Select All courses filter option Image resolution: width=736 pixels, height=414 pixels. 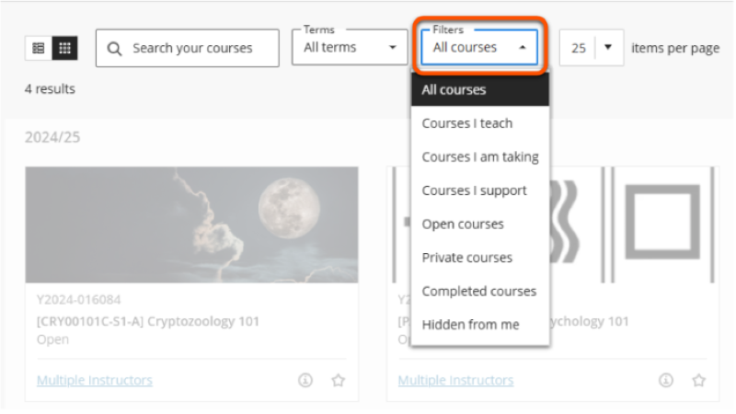pos(479,90)
